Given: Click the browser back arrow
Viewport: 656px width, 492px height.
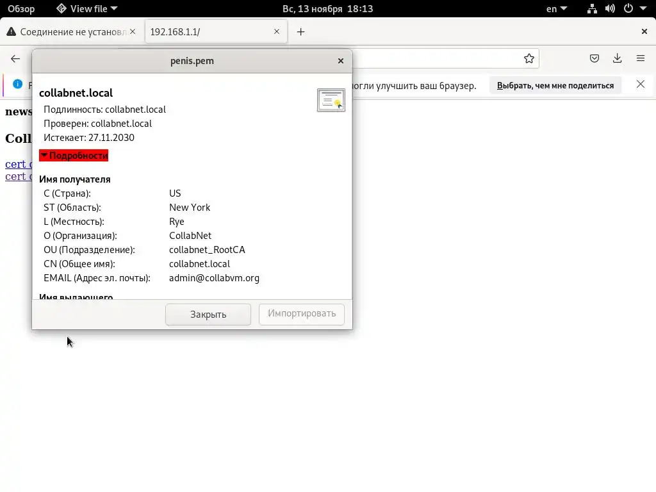Looking at the screenshot, I should (x=15, y=58).
